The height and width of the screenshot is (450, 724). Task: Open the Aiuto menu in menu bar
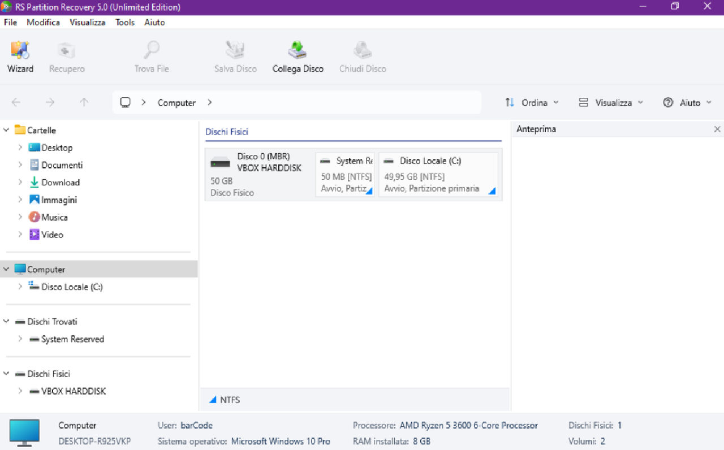[x=154, y=22]
